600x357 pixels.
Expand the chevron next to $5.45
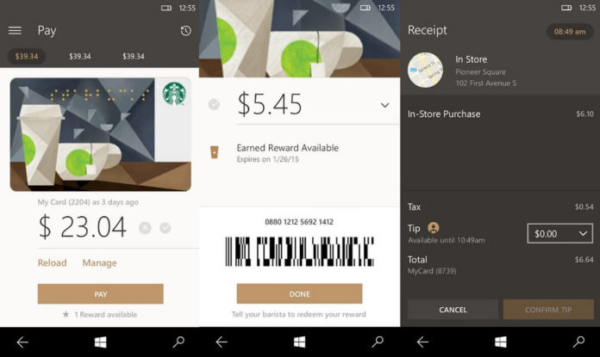click(385, 105)
